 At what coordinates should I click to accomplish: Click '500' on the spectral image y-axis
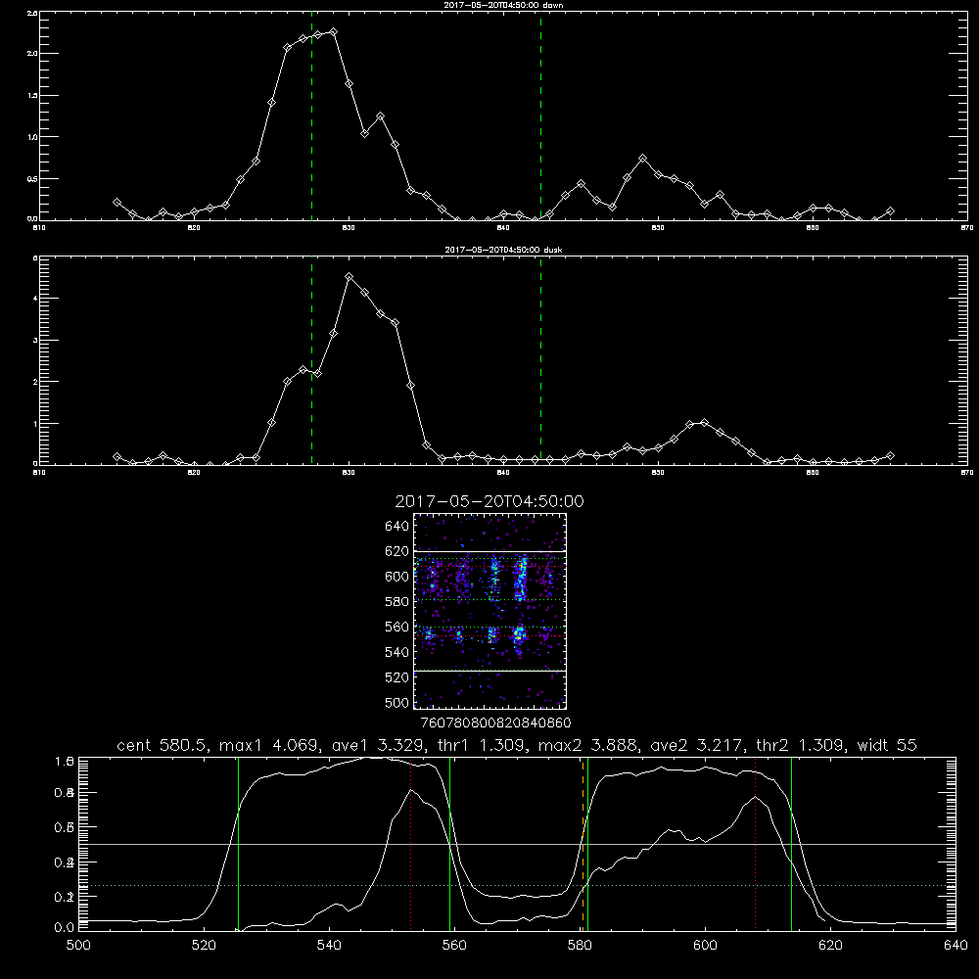point(396,702)
